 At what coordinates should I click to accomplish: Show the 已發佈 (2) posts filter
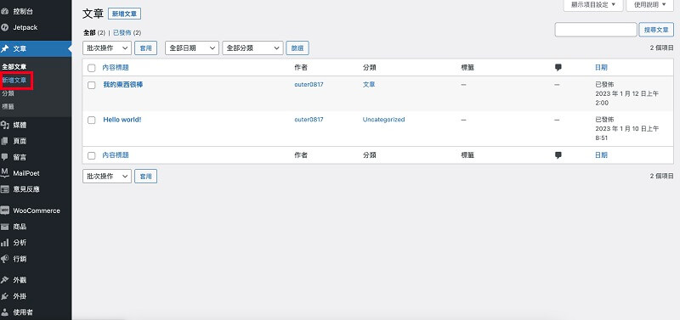tap(127, 32)
